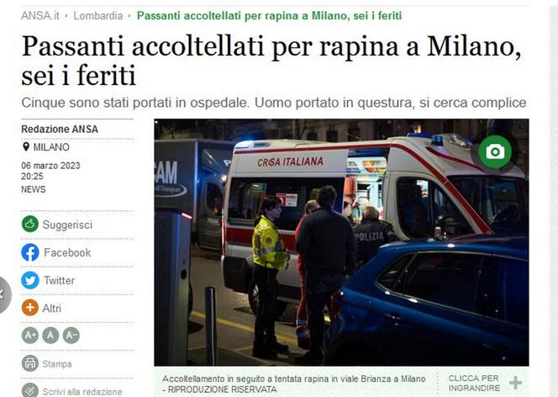Click the Redazione ANSA author label

[60, 129]
